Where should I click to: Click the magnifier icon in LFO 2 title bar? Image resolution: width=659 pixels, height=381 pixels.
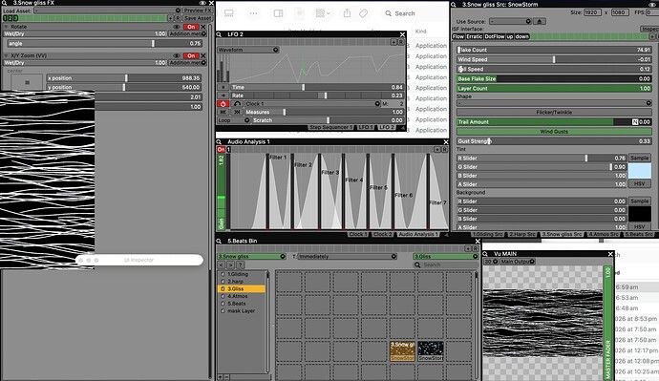pos(219,34)
